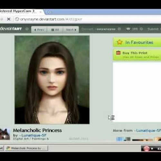The width and height of the screenshot is (161, 161).
Task: Go to the Prev deviation
Action: pos(39,30)
